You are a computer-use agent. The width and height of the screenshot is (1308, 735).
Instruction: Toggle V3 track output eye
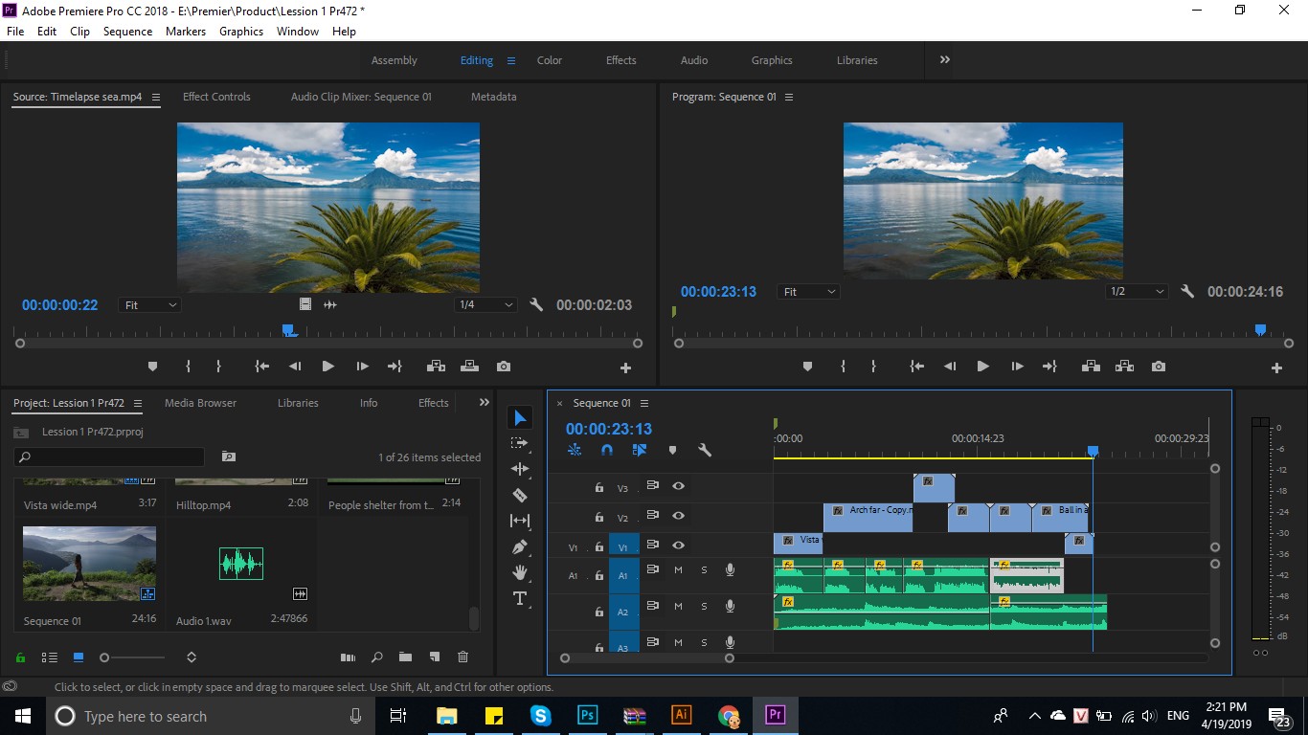point(678,486)
